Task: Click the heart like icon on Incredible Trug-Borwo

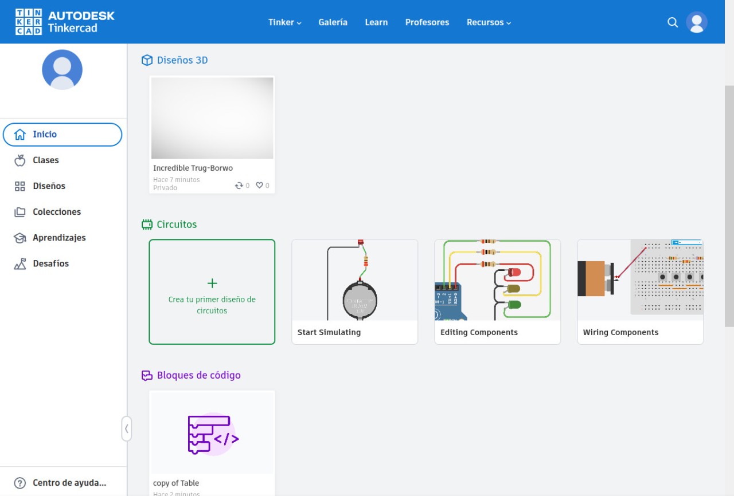Action: [x=259, y=186]
